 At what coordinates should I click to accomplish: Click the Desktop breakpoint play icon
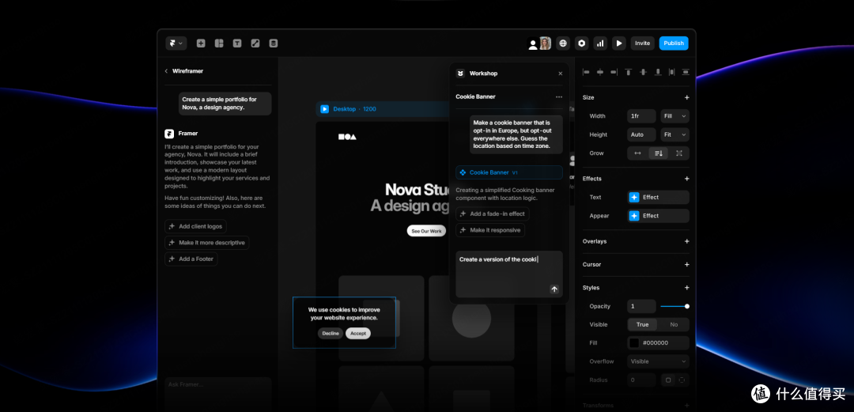(x=325, y=109)
